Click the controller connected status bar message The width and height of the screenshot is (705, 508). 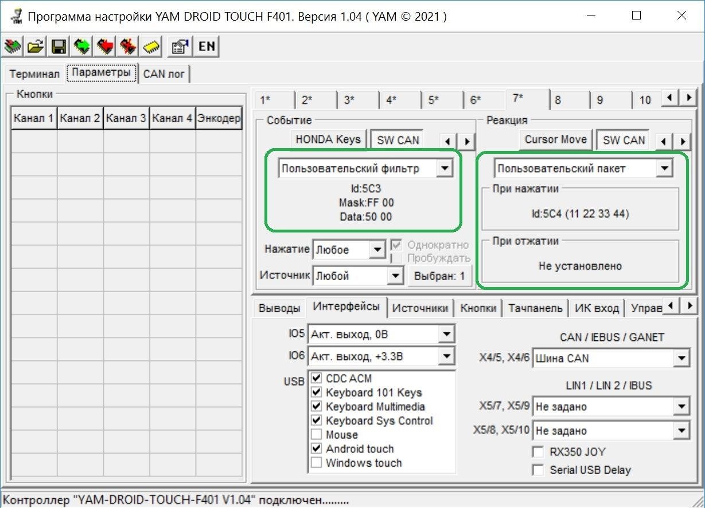176,500
